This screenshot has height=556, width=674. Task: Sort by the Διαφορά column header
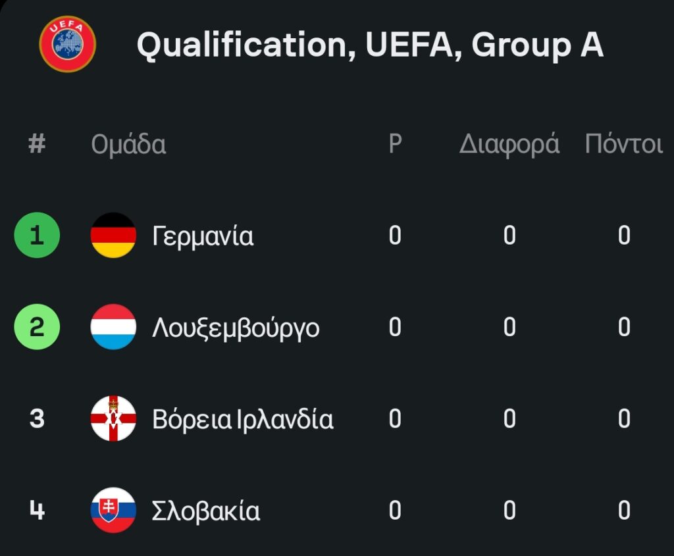(509, 144)
